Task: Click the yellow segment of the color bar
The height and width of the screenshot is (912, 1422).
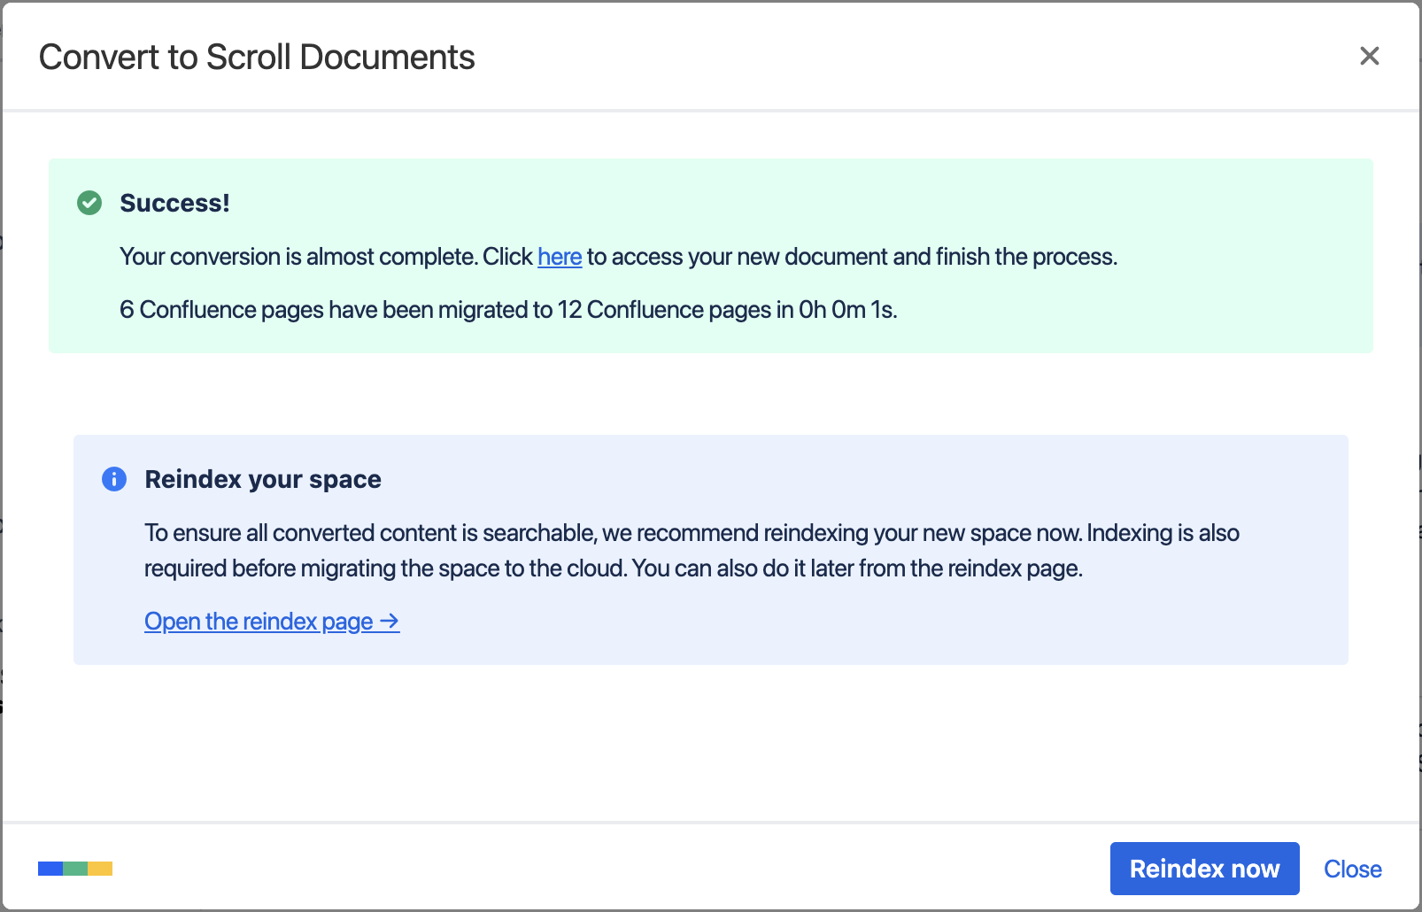Action: coord(100,869)
